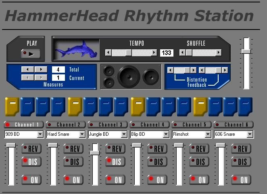Open the 606 Snare sample dropdown
The width and height of the screenshot is (267, 194).
(x=250, y=134)
